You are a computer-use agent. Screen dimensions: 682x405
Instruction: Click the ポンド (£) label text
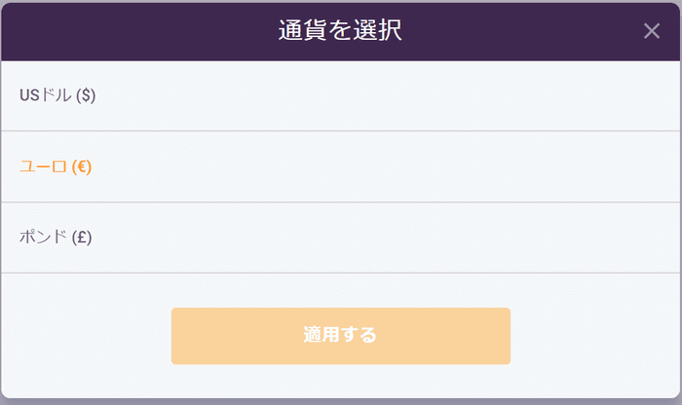click(56, 237)
